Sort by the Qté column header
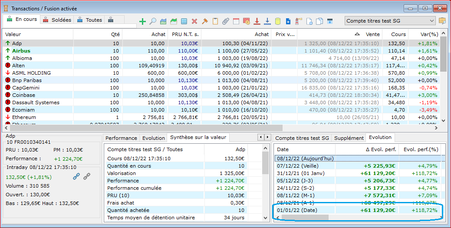Image resolution: width=451 pixels, height=228 pixels. click(x=98, y=34)
